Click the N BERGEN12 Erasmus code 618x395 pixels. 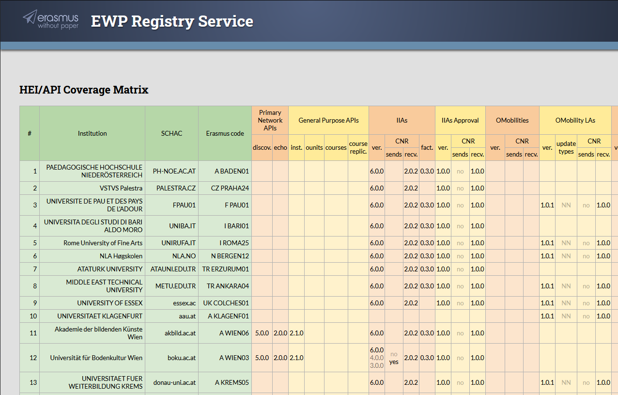[225, 256]
